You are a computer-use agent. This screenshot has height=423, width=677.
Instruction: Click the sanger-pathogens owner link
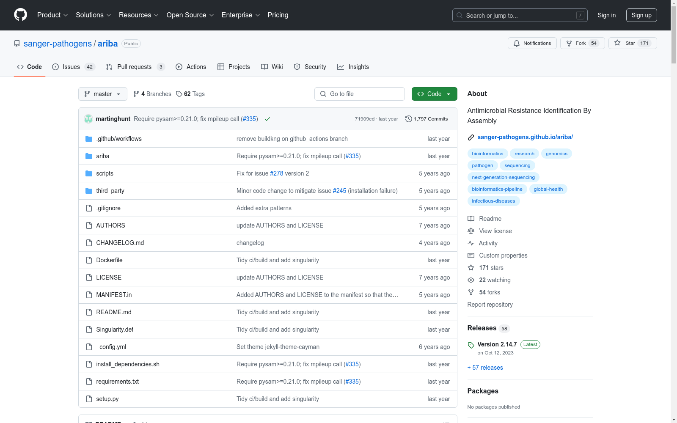(x=58, y=44)
